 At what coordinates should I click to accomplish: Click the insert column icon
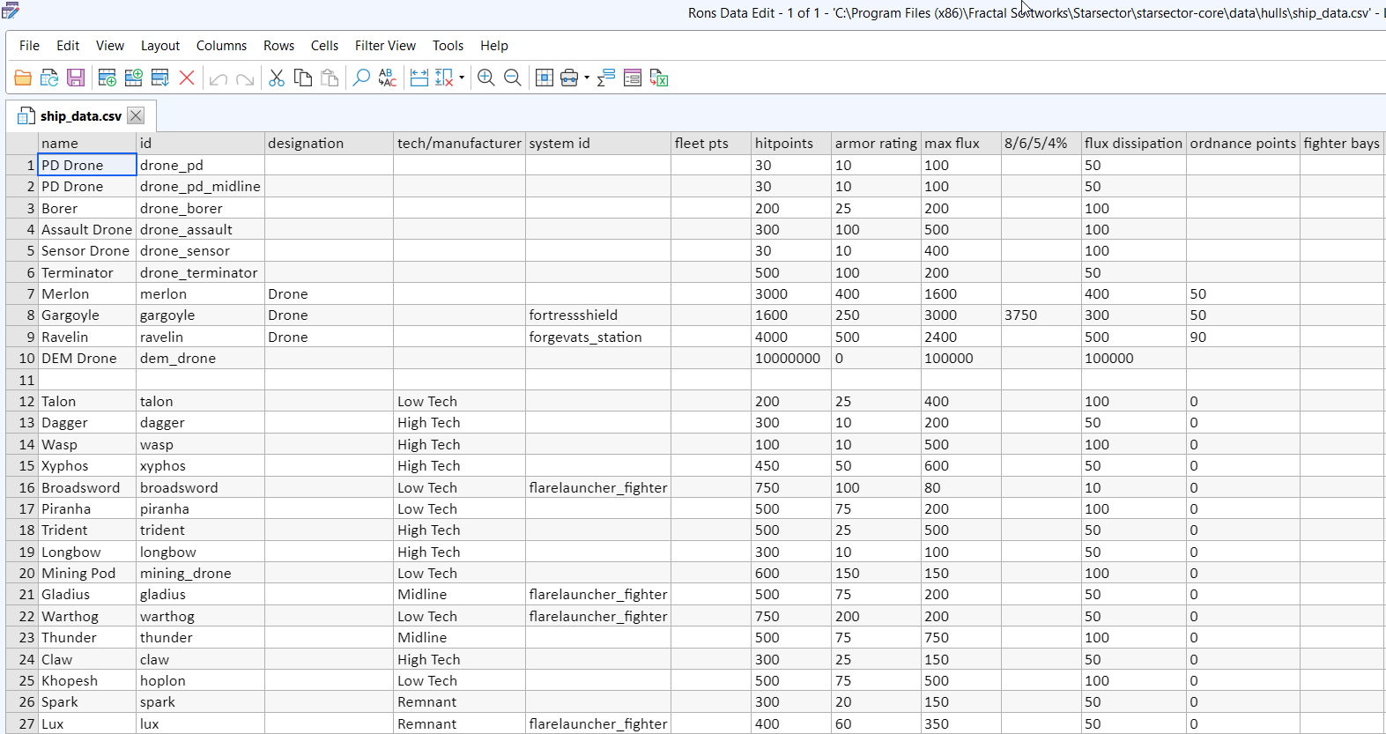tap(134, 78)
